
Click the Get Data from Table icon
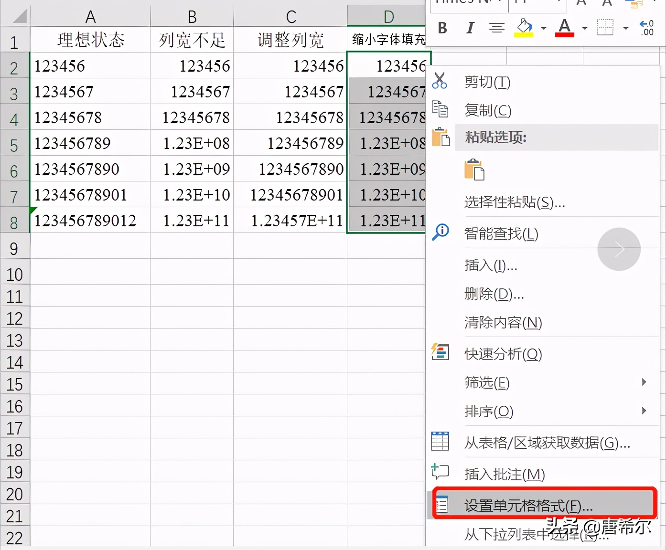coord(440,442)
